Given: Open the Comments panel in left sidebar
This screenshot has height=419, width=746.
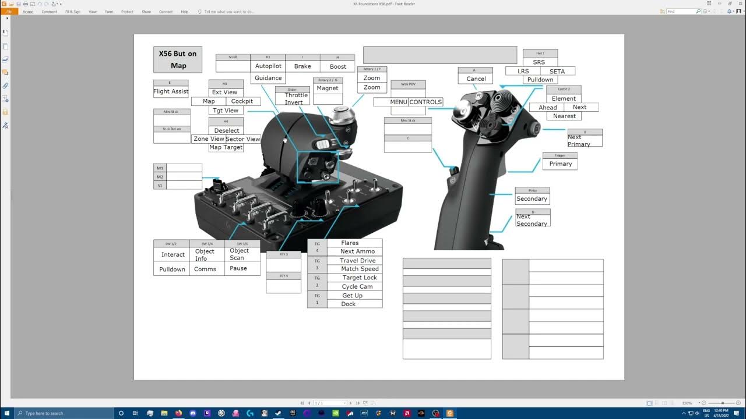Looking at the screenshot, I should click(5, 72).
